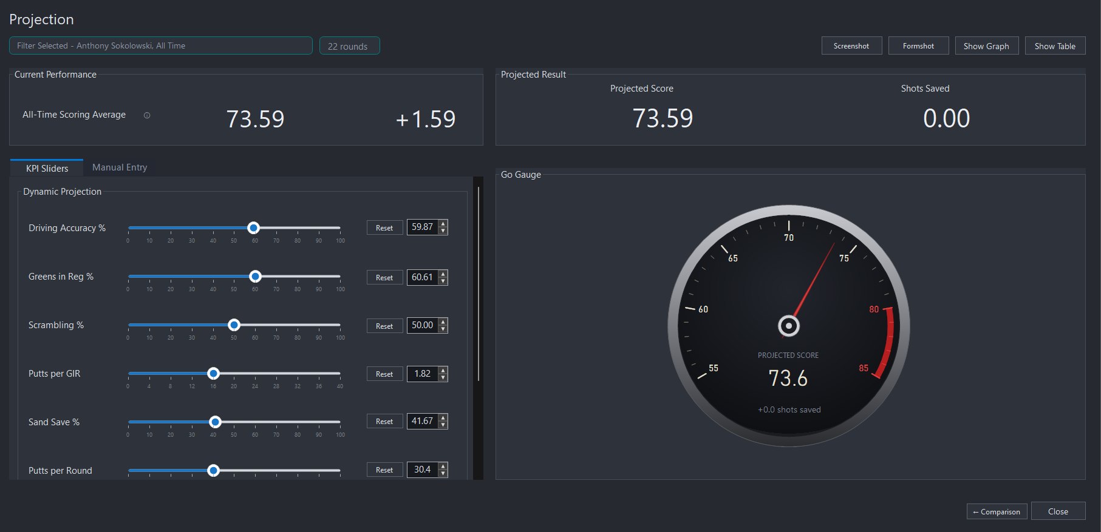This screenshot has height=532, width=1101.
Task: Reset the Sand Save % slider
Action: [384, 421]
